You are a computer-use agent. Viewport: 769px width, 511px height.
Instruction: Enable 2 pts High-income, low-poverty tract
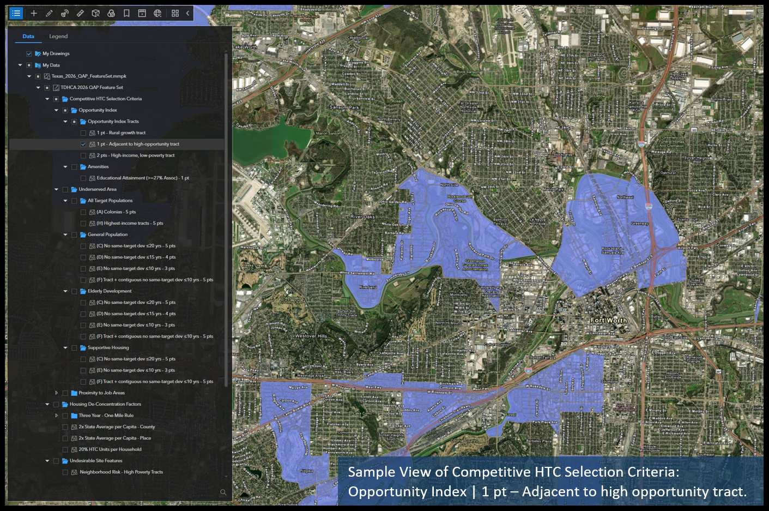point(83,155)
